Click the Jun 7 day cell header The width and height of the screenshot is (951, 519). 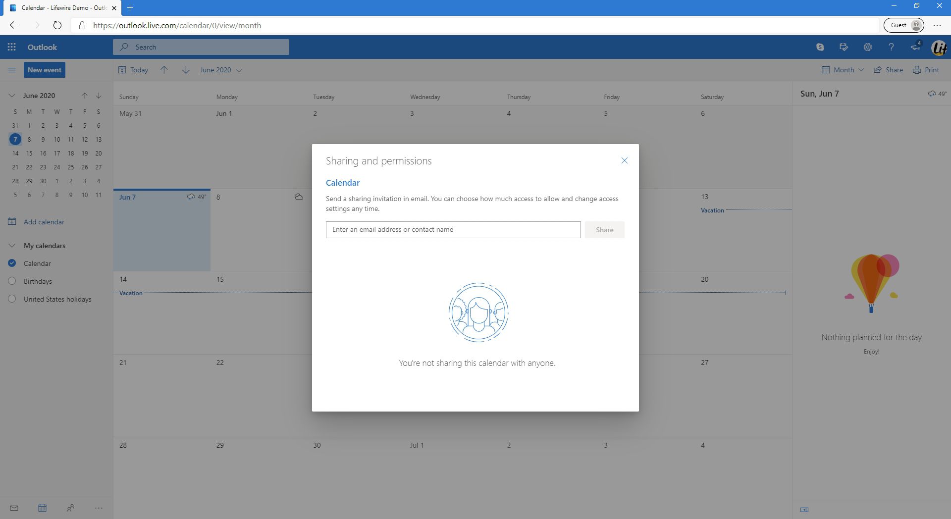click(x=127, y=197)
